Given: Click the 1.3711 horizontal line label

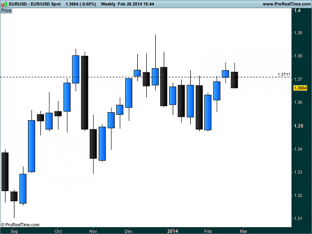Looking at the screenshot, I should tap(284, 74).
